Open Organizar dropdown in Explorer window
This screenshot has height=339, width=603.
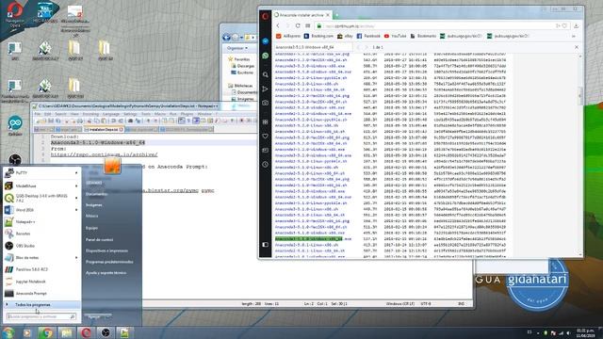(x=236, y=48)
